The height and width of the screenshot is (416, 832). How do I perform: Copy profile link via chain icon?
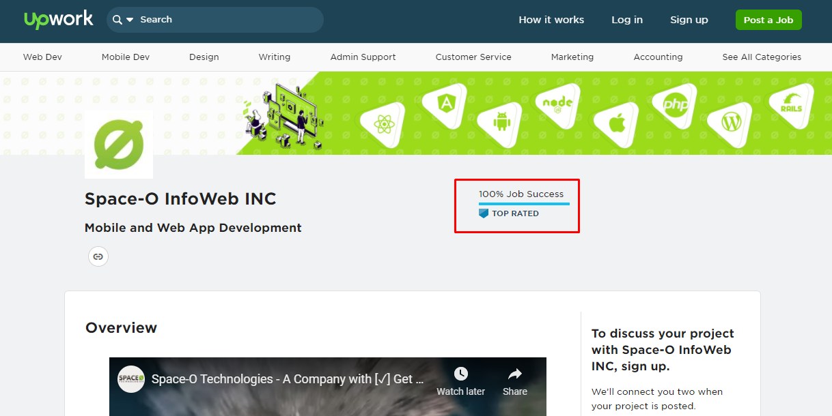click(98, 256)
